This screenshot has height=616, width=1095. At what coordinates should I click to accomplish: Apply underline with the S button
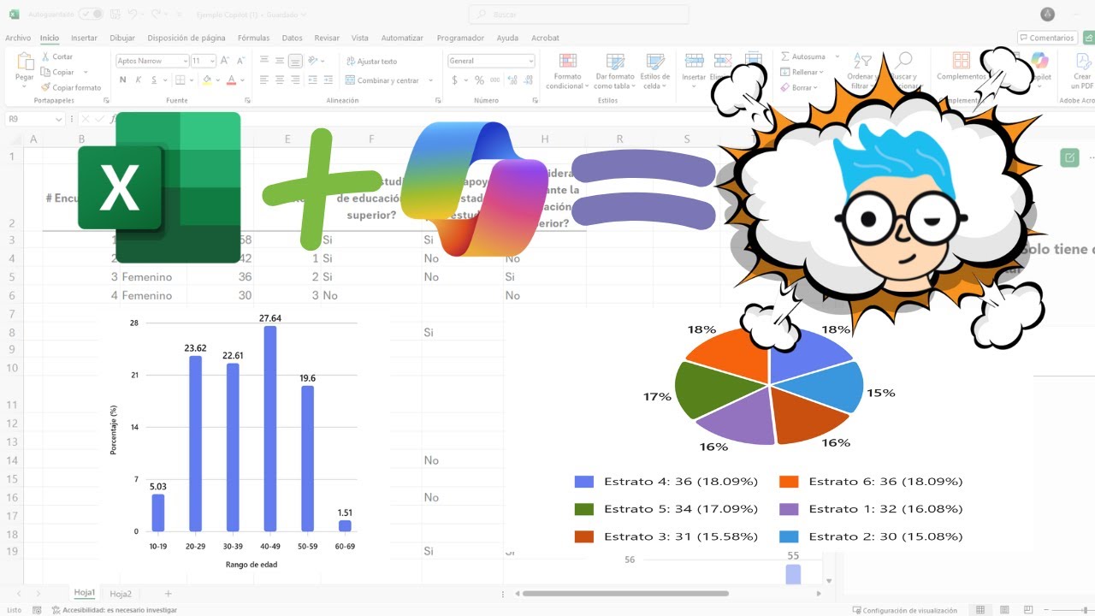coord(153,80)
